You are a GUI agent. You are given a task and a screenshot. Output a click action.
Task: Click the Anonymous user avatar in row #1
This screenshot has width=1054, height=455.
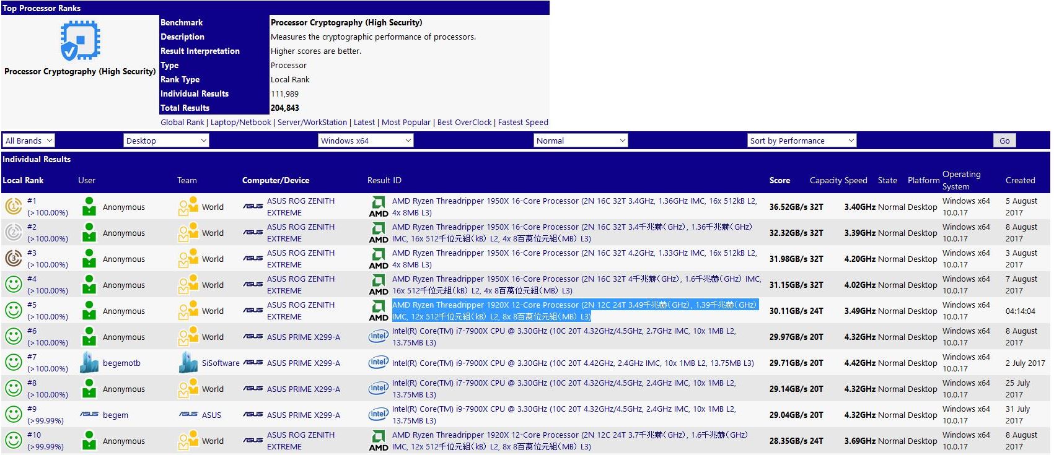coord(89,206)
